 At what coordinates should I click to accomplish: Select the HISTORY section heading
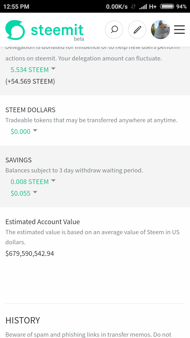pos(23,320)
